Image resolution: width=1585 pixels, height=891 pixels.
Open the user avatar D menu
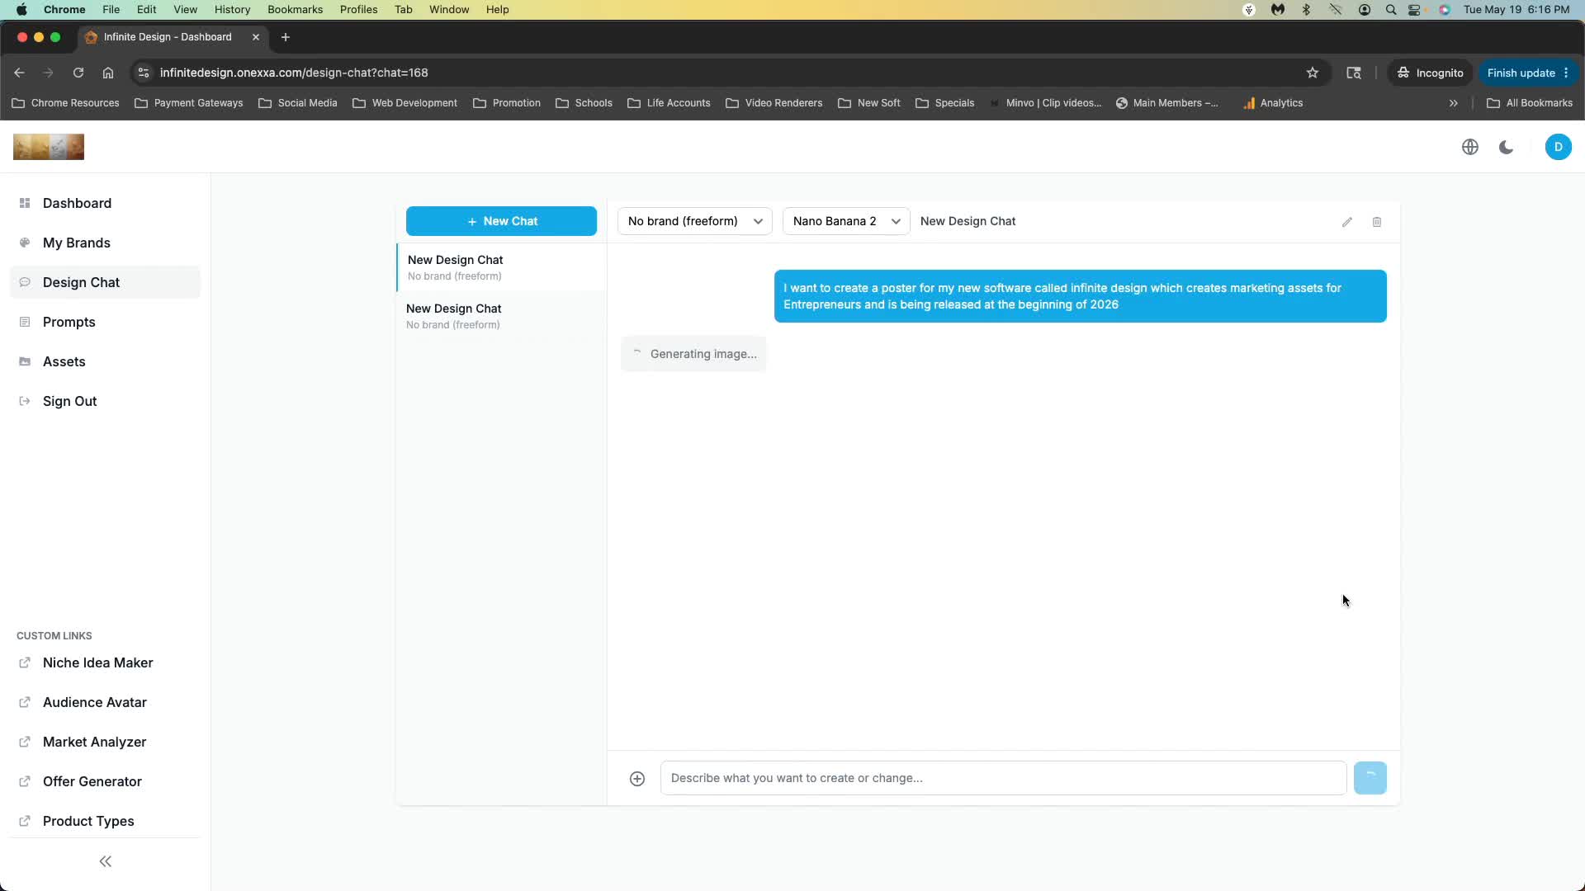(1559, 147)
